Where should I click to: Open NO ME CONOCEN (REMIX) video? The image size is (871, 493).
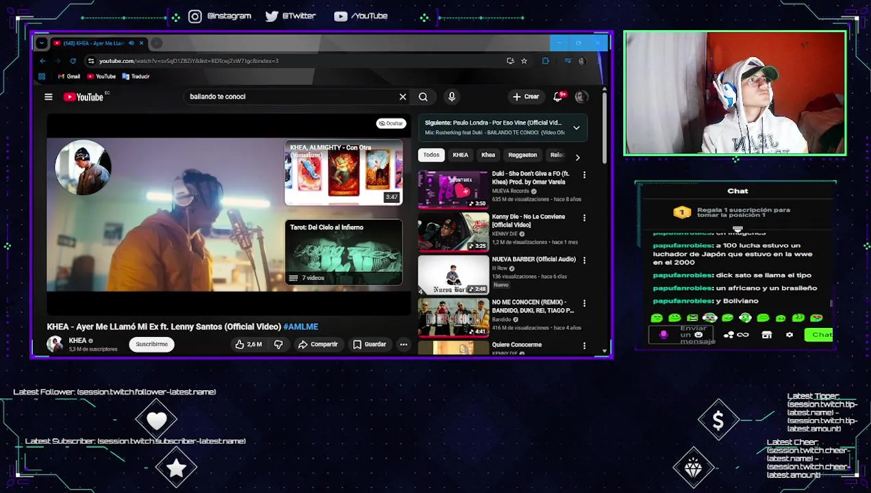(x=453, y=316)
